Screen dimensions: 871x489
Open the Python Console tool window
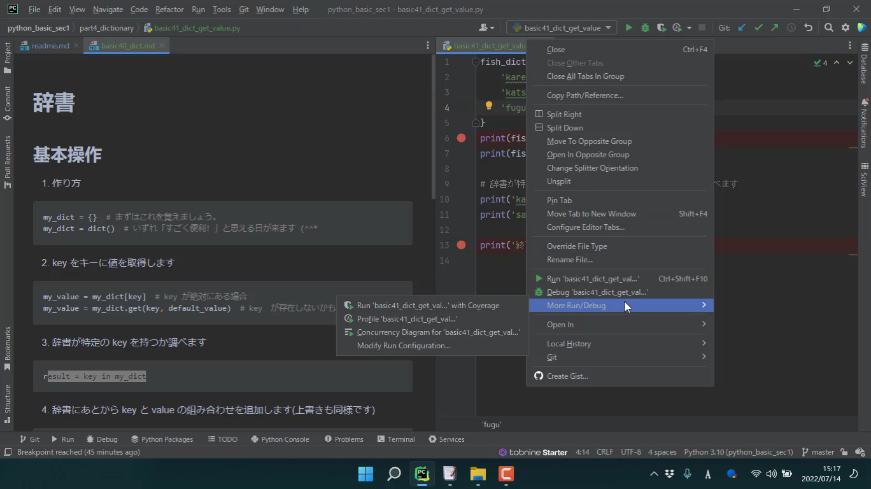pos(280,439)
